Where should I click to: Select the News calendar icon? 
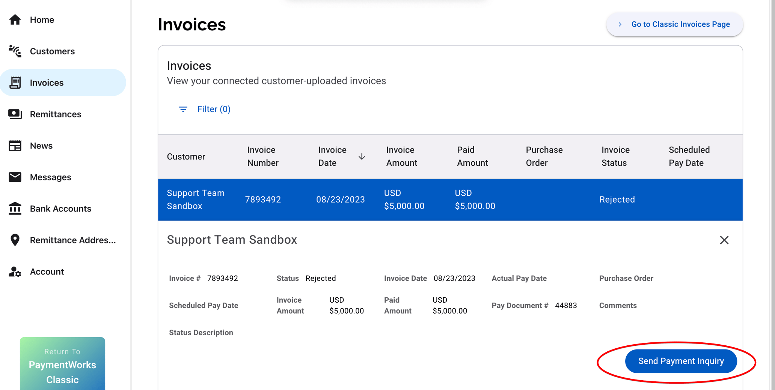pyautogui.click(x=15, y=145)
